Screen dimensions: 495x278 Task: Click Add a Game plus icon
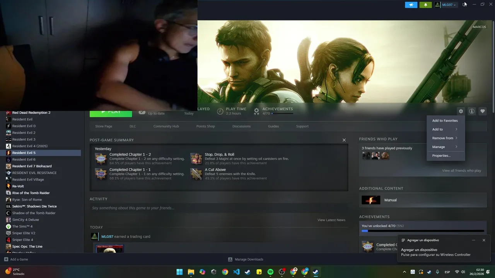point(6,259)
